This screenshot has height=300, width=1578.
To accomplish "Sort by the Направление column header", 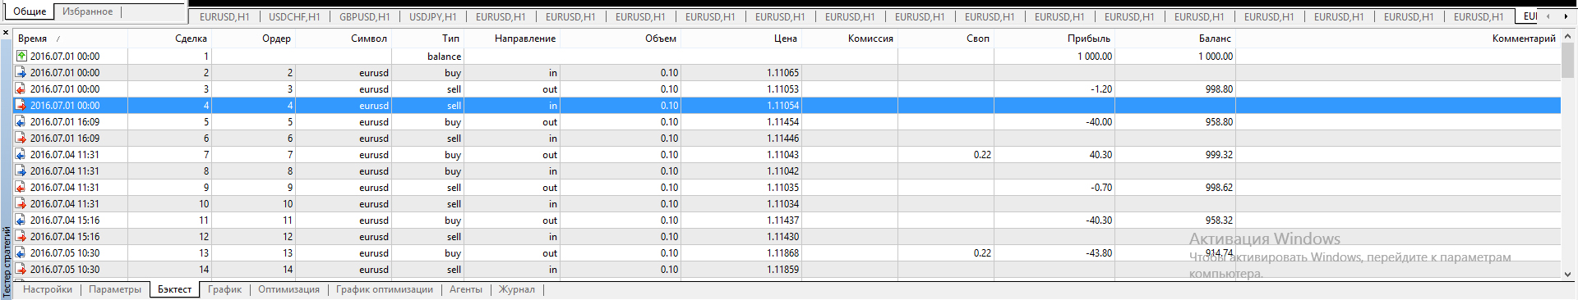I will [x=512, y=39].
